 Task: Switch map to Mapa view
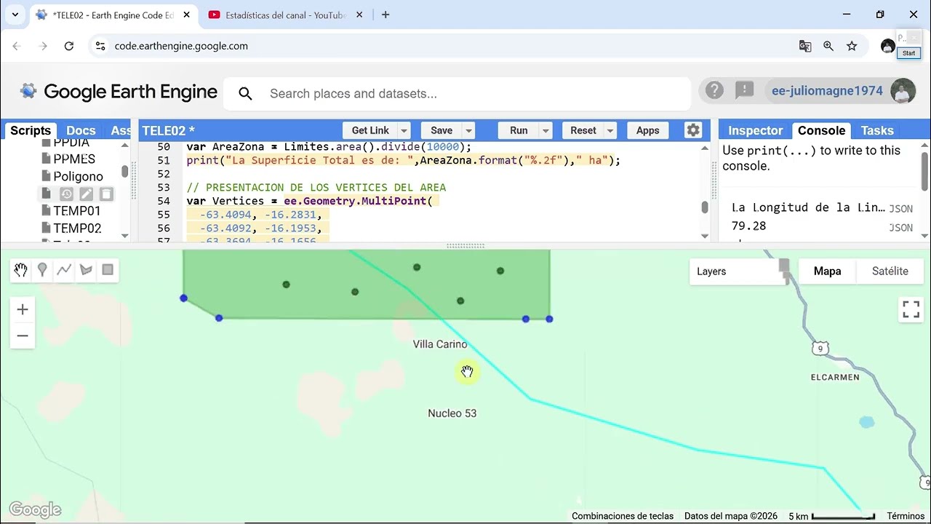(827, 271)
